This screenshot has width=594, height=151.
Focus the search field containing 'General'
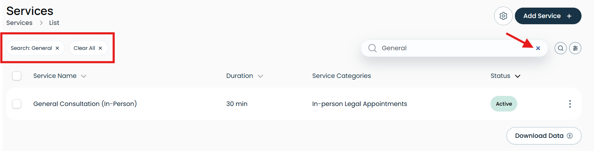(454, 48)
